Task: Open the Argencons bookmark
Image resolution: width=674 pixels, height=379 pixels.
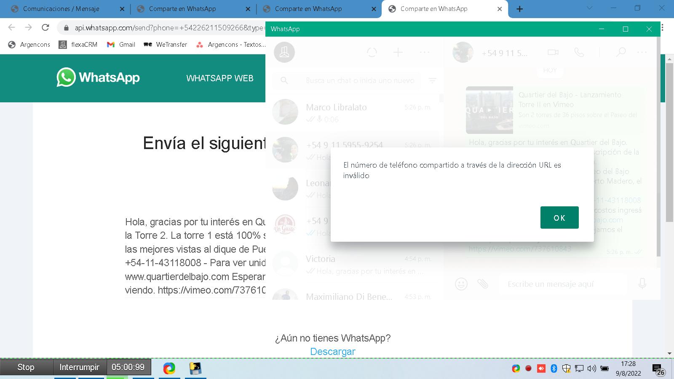Action: [x=29, y=45]
